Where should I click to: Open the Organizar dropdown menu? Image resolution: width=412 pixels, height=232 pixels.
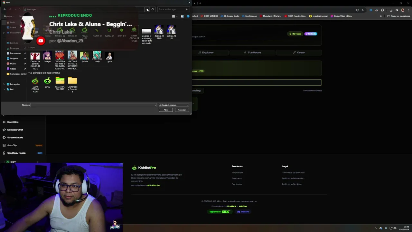tap(9, 16)
